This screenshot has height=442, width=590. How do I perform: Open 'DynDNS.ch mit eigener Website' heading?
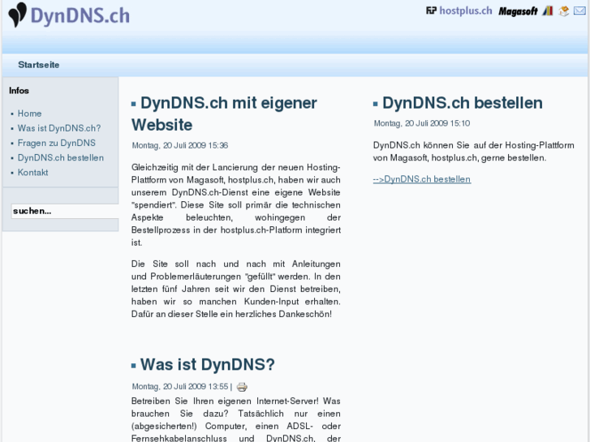tap(224, 114)
